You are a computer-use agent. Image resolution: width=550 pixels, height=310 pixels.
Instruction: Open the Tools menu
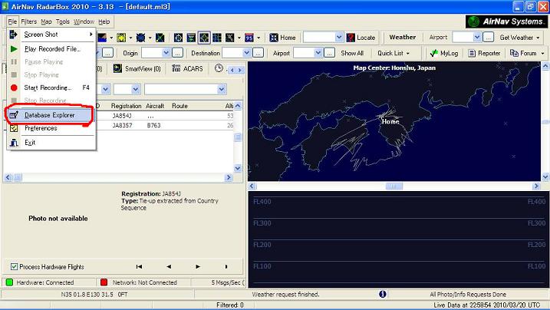pyautogui.click(x=63, y=21)
